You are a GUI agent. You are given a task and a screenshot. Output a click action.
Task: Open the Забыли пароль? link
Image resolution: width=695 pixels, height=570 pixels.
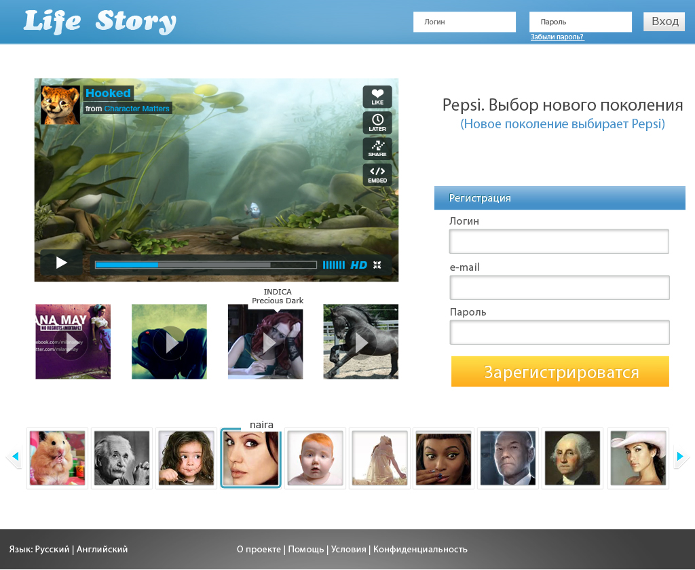pyautogui.click(x=557, y=37)
